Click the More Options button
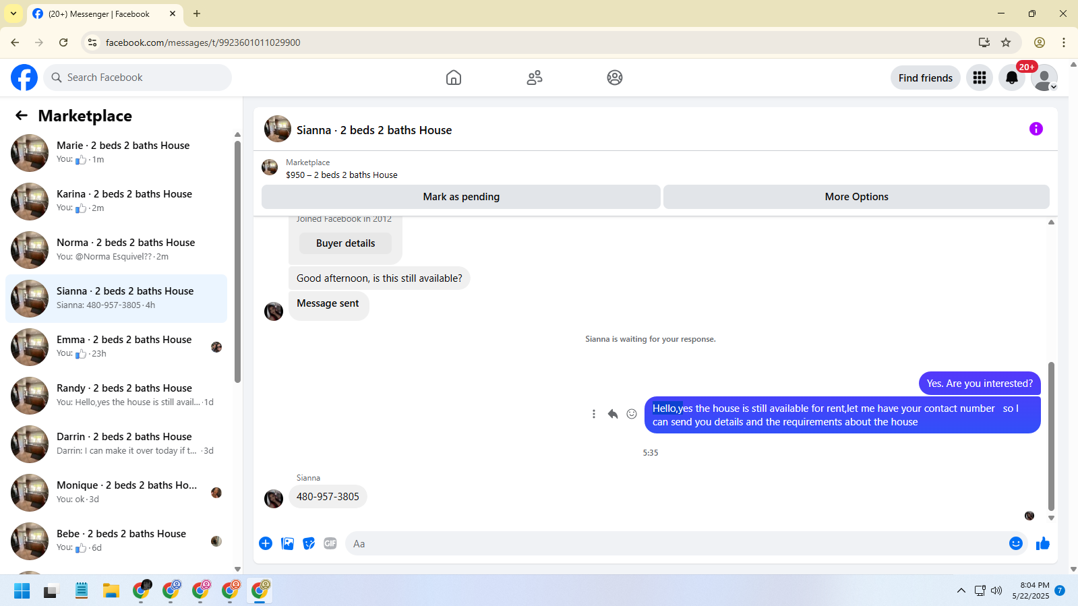This screenshot has width=1078, height=606. click(856, 197)
